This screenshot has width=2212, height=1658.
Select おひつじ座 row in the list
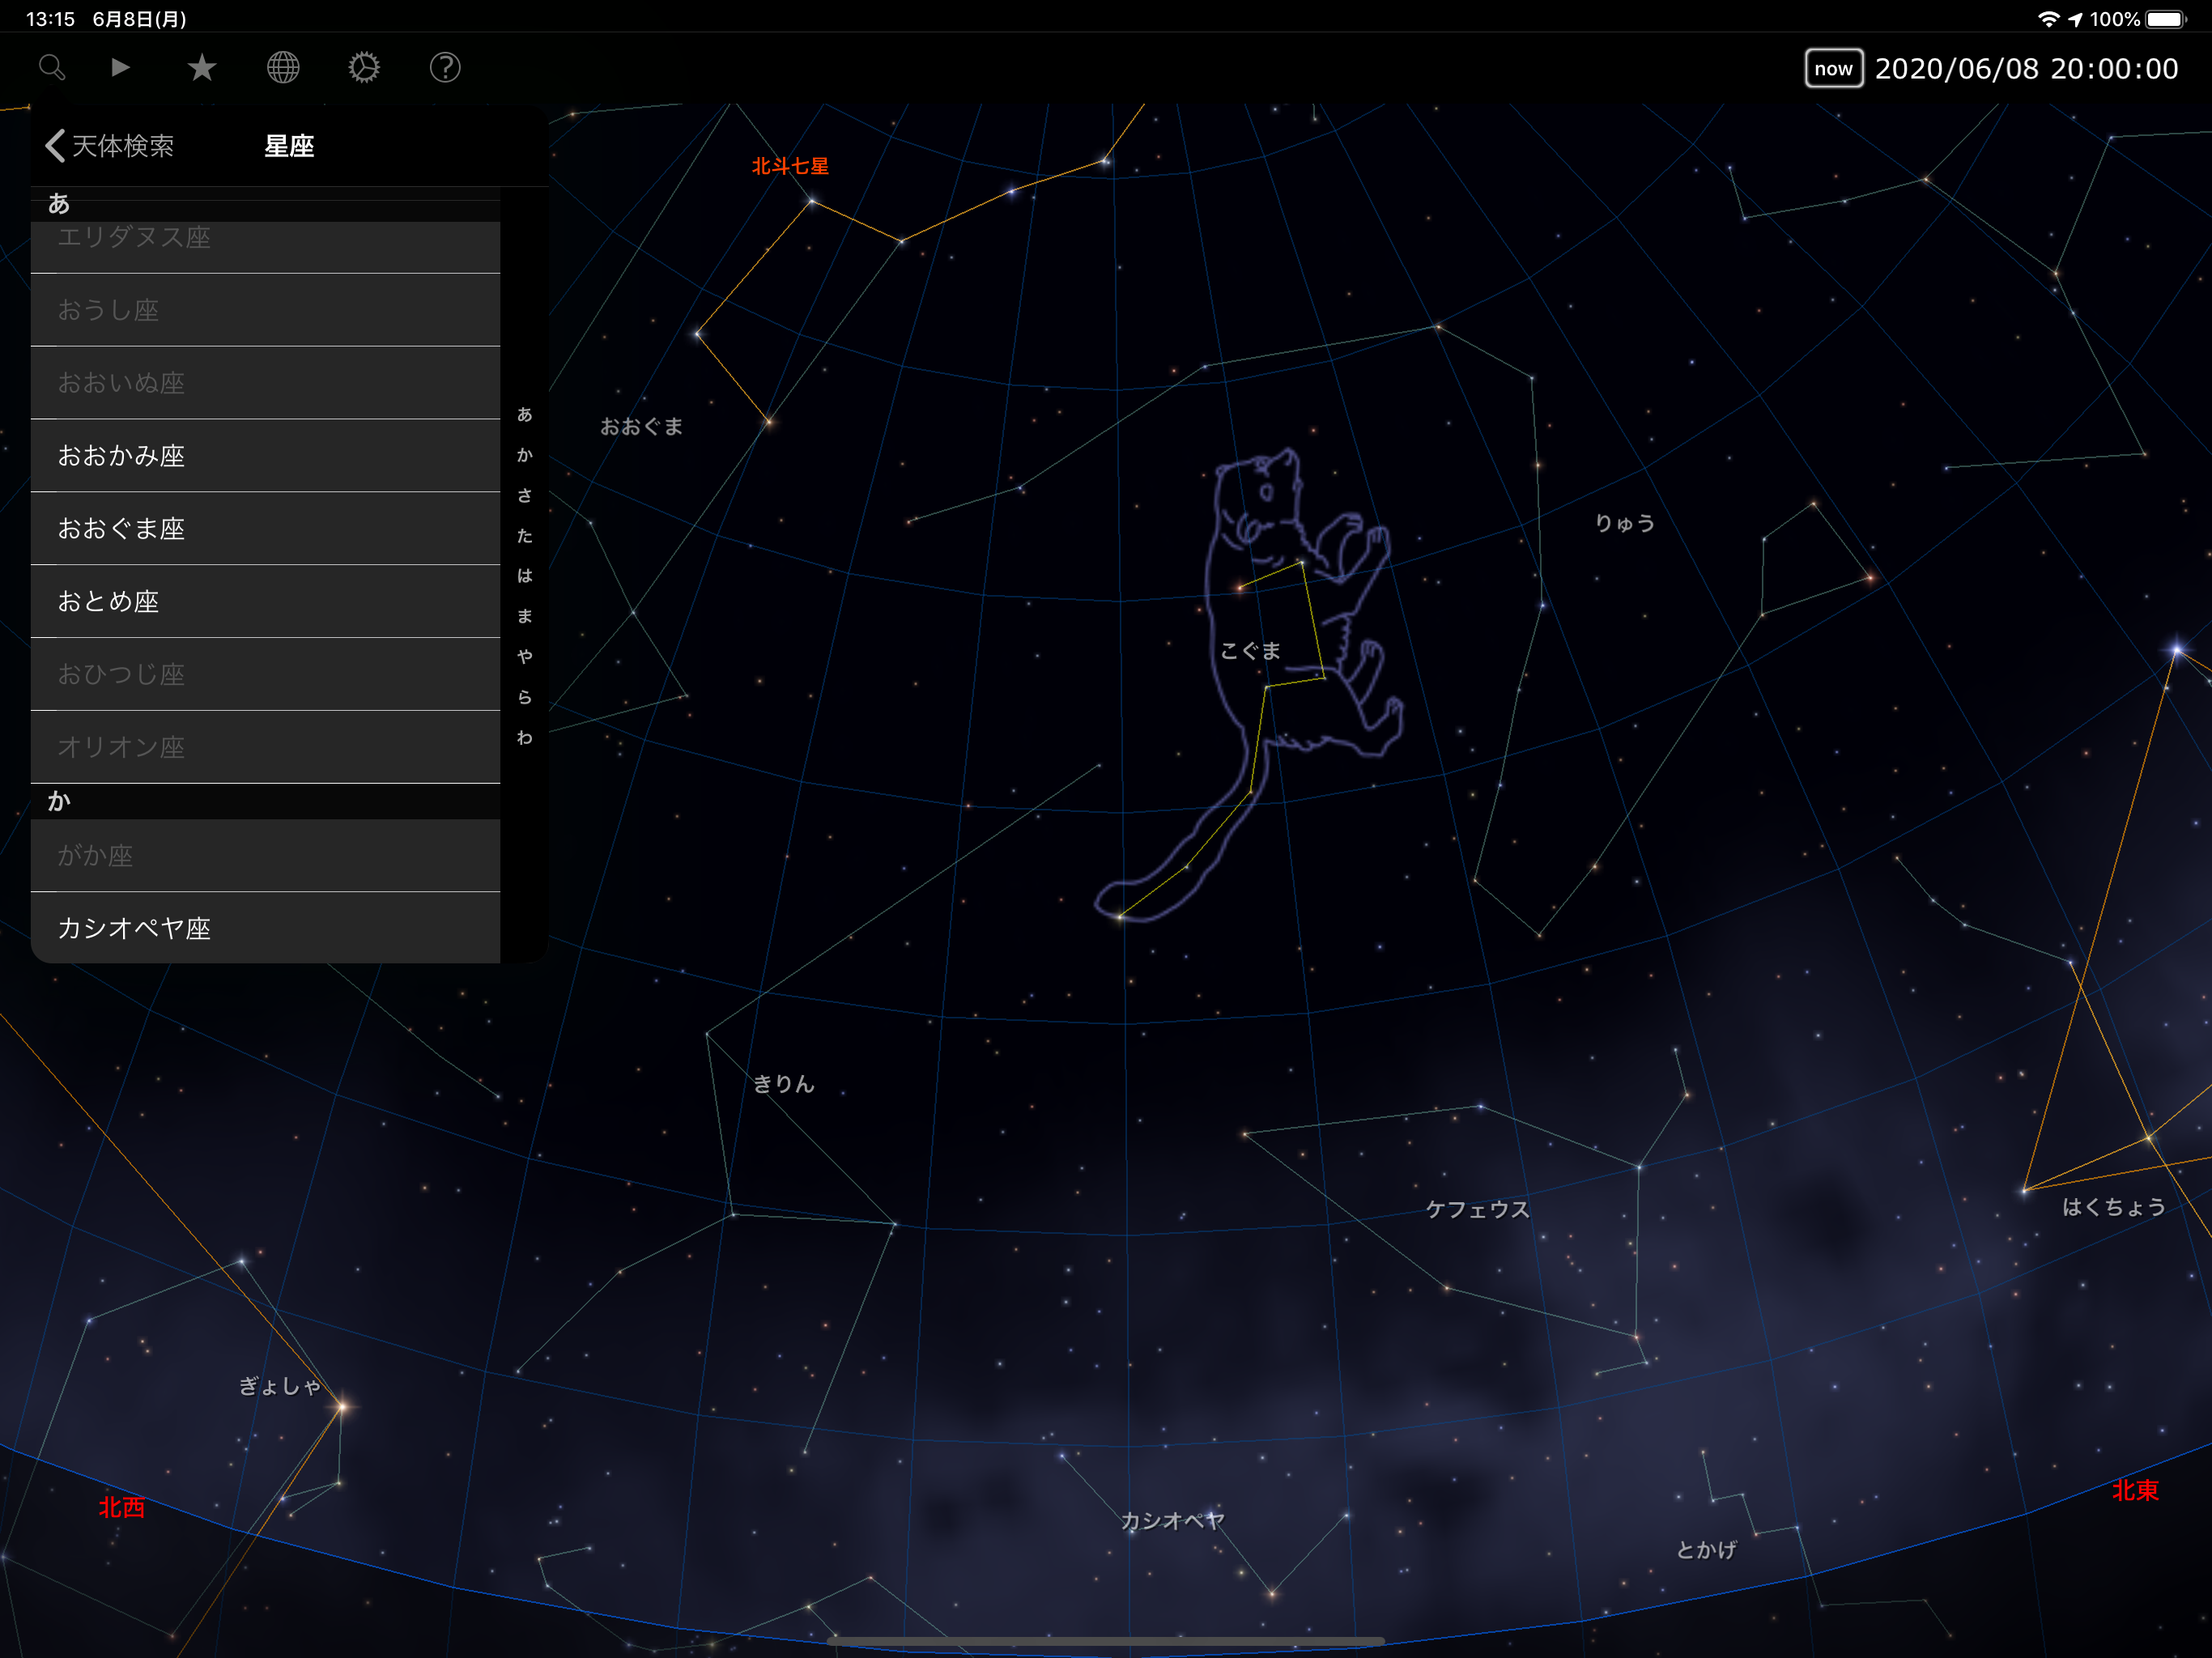(265, 675)
